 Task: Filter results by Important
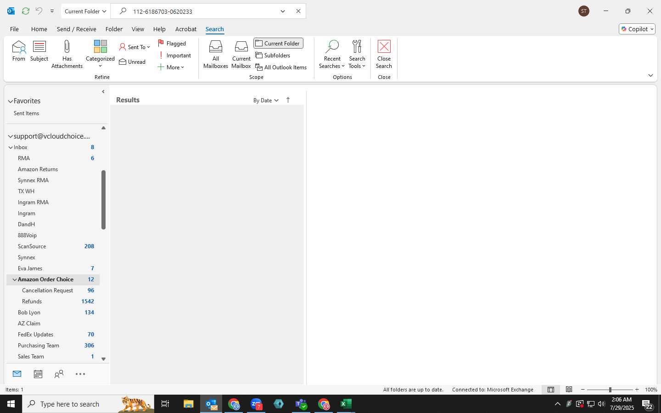pos(174,55)
